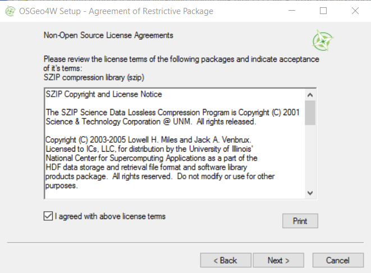Return to previous page with Back
This screenshot has height=273, width=371.
[226, 260]
